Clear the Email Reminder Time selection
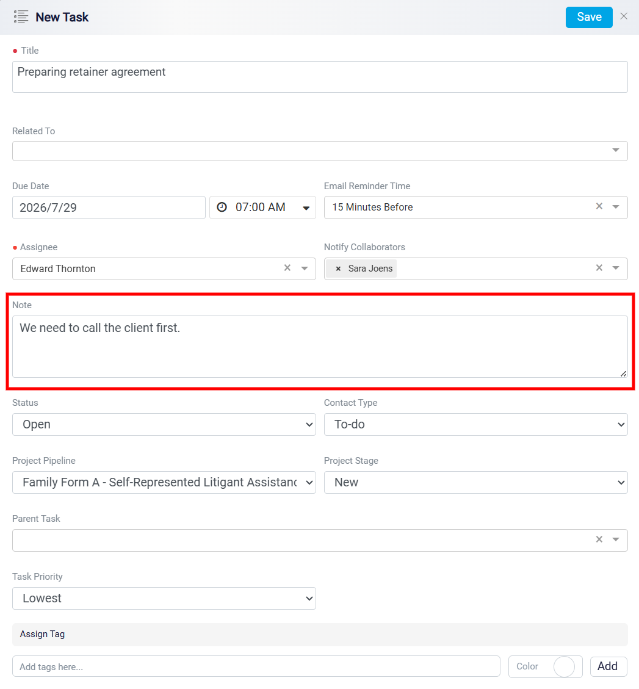 pyautogui.click(x=599, y=206)
